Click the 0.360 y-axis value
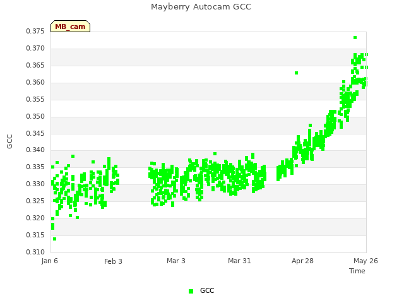This screenshot has height=303, width=404. pos(35,82)
